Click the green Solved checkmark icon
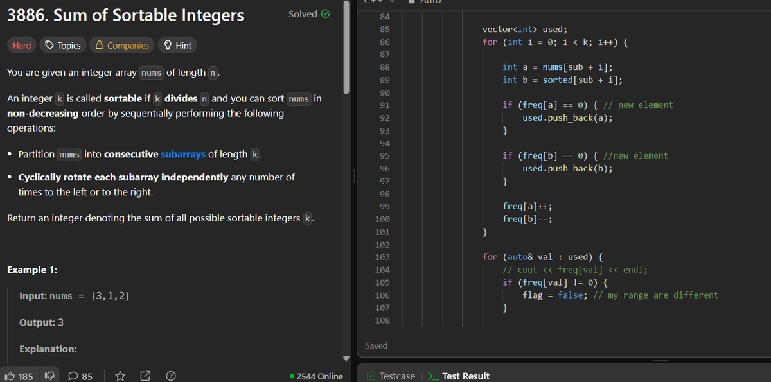 click(326, 13)
